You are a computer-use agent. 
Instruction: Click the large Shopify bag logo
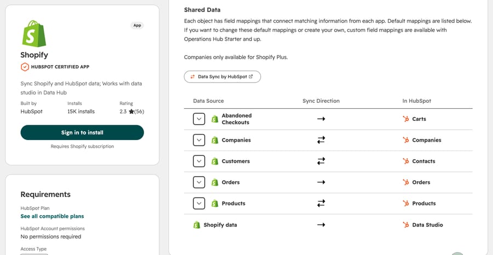(34, 33)
